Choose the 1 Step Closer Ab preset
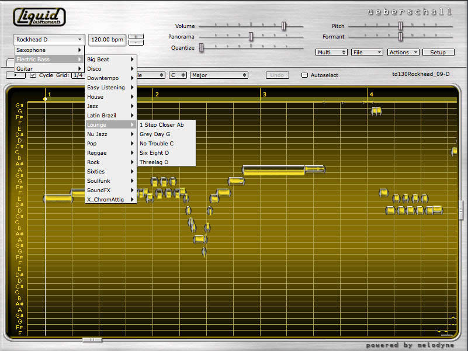This screenshot has width=468, height=351. click(x=167, y=125)
